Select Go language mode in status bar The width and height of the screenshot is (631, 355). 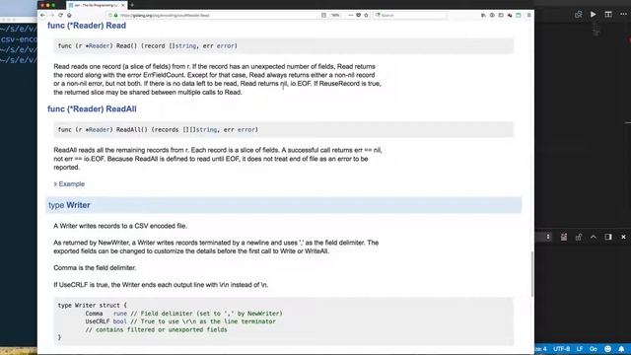click(594, 348)
